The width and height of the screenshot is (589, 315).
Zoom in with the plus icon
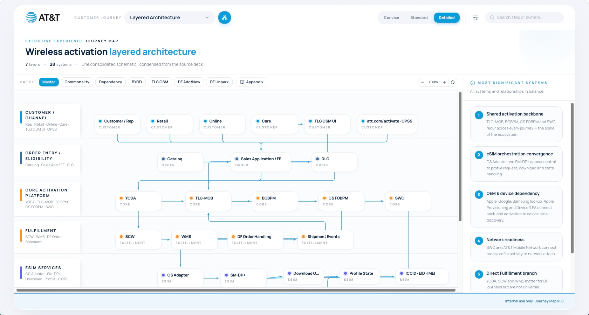[444, 82]
